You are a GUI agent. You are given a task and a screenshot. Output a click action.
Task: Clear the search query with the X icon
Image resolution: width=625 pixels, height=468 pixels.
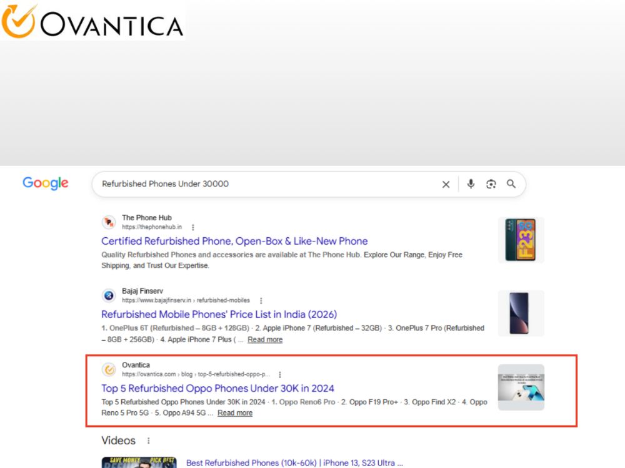(446, 184)
